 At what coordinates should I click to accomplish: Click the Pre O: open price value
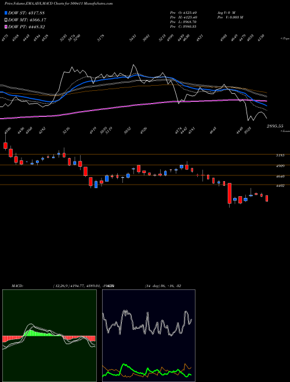[183, 13]
